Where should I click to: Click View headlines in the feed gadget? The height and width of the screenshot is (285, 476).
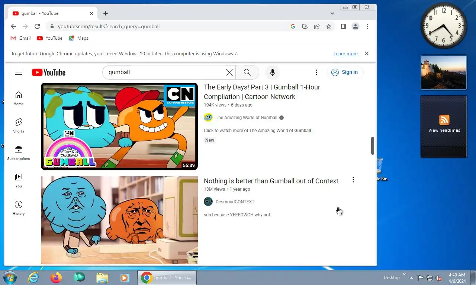pos(444,130)
